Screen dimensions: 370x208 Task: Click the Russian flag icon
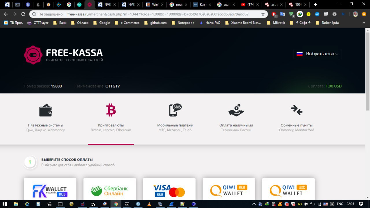click(300, 54)
